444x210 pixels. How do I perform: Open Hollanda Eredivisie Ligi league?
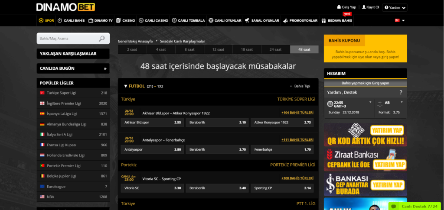73,155
